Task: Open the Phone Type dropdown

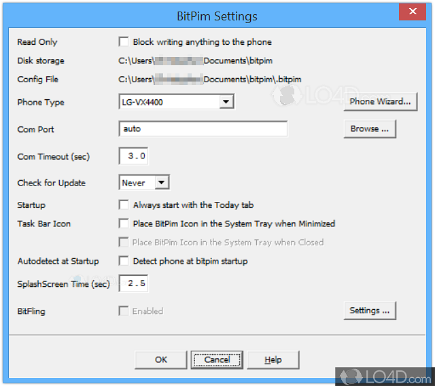Action: (226, 102)
